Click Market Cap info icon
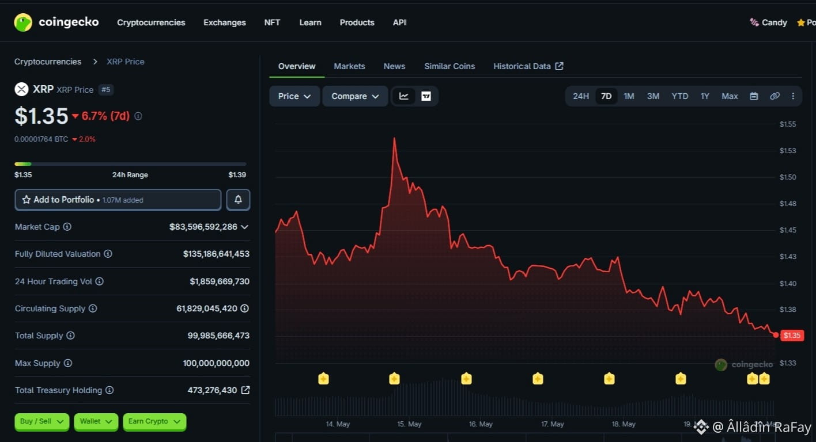 tap(67, 227)
